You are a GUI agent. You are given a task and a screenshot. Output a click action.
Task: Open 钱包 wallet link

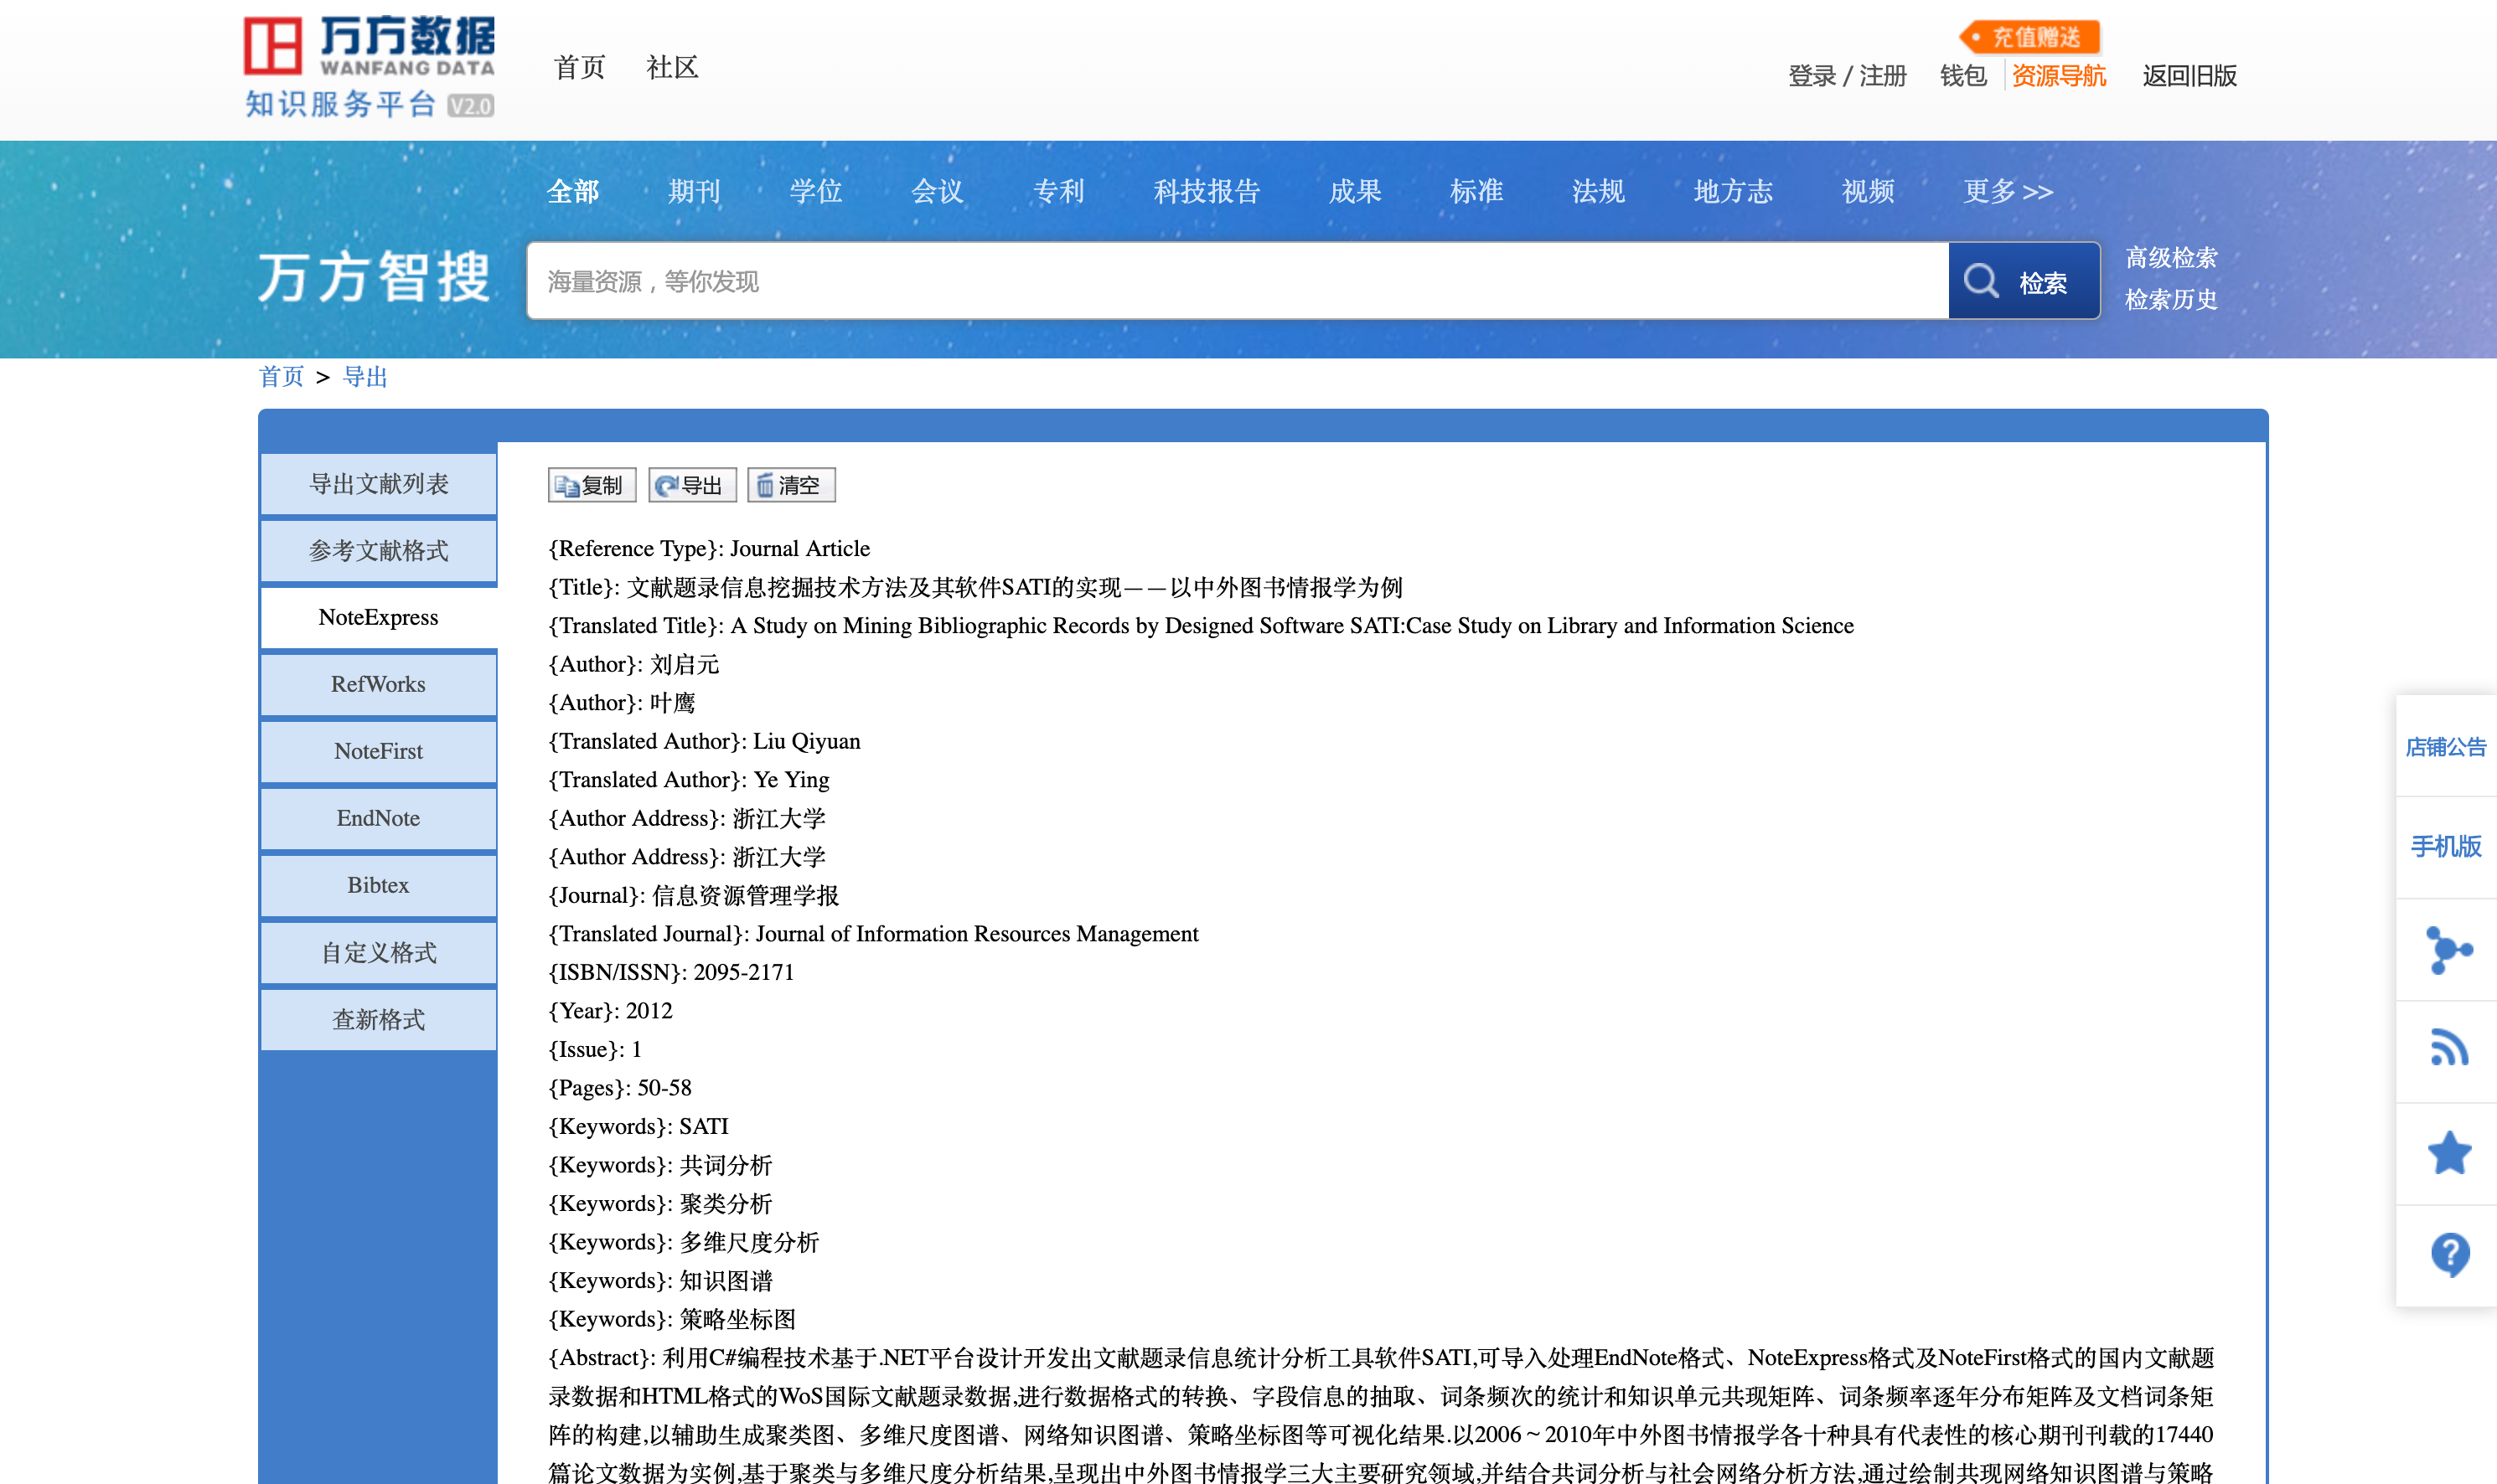pos(1962,76)
